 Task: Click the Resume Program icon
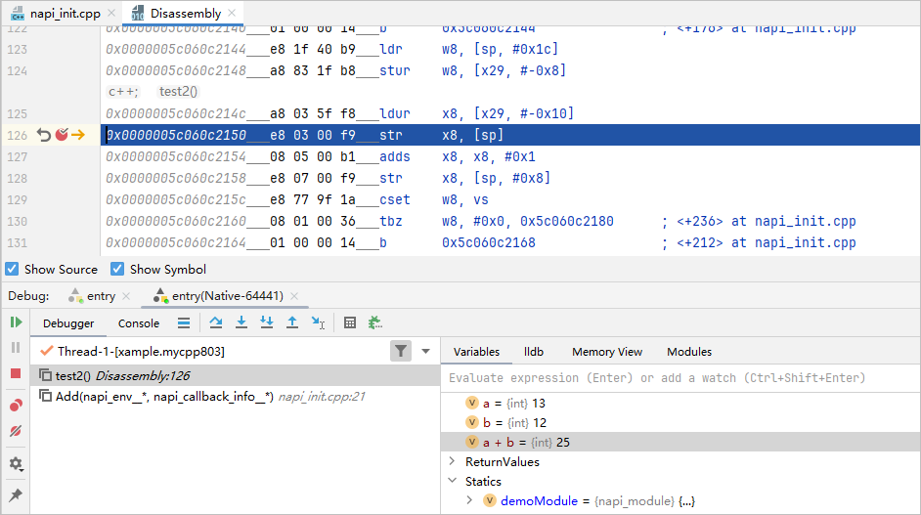16,322
